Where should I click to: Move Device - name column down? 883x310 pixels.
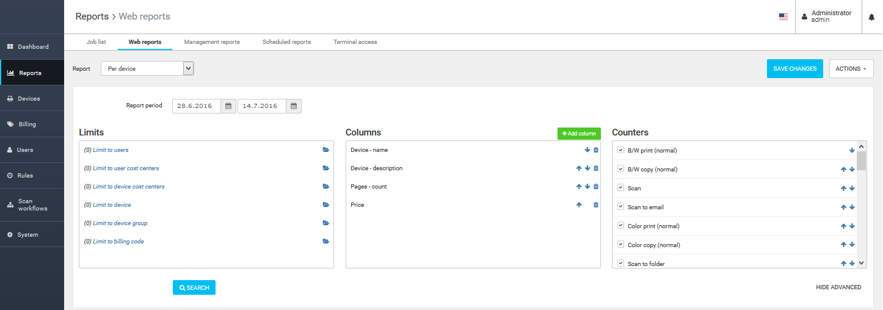click(x=587, y=150)
